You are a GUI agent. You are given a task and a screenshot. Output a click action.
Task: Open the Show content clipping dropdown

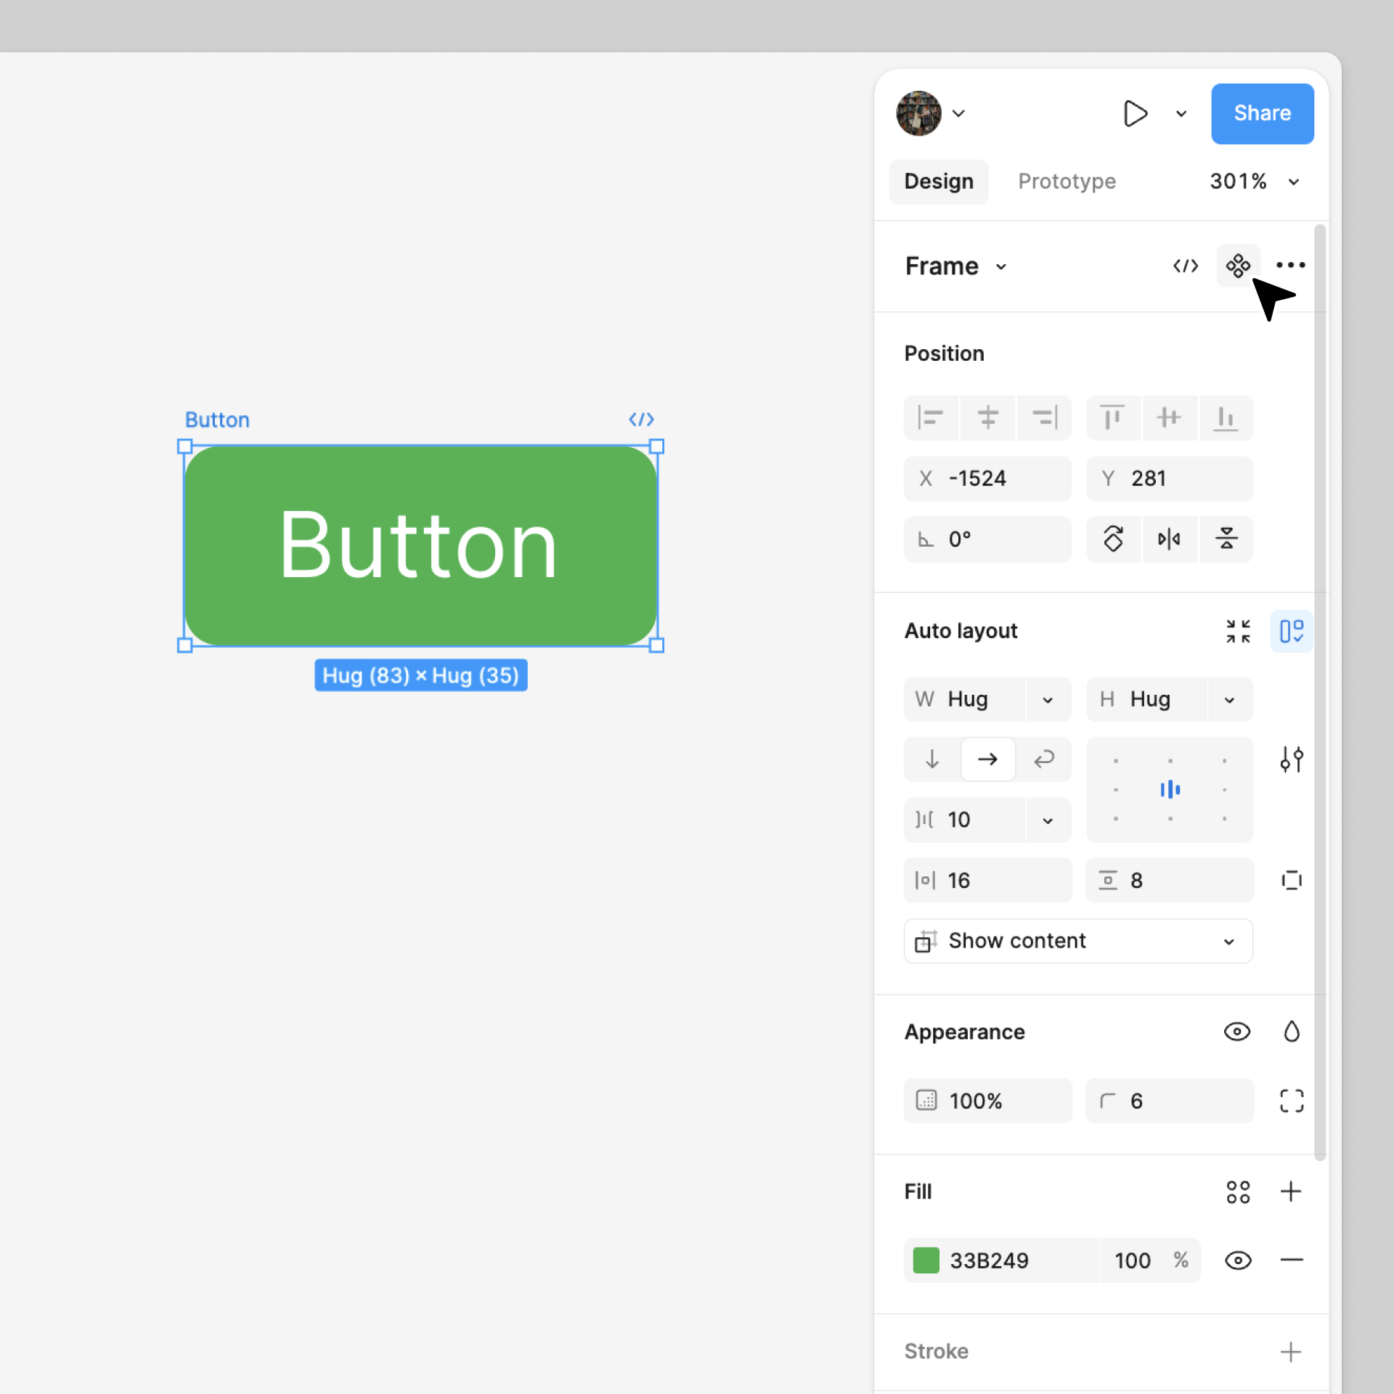[1077, 941]
